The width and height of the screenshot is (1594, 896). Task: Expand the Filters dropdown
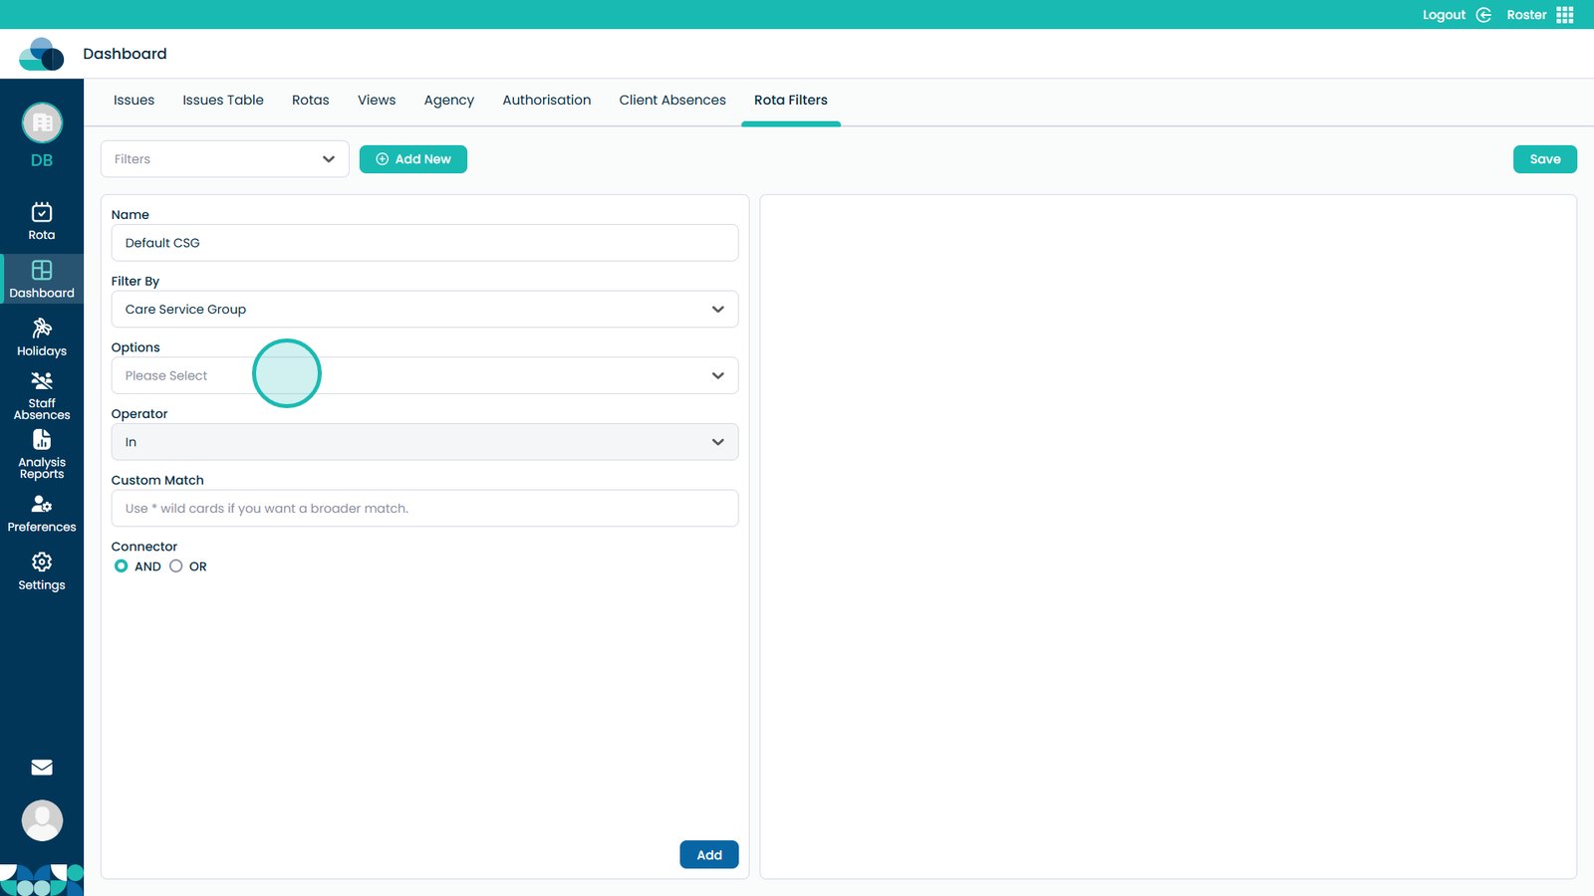[x=225, y=159]
